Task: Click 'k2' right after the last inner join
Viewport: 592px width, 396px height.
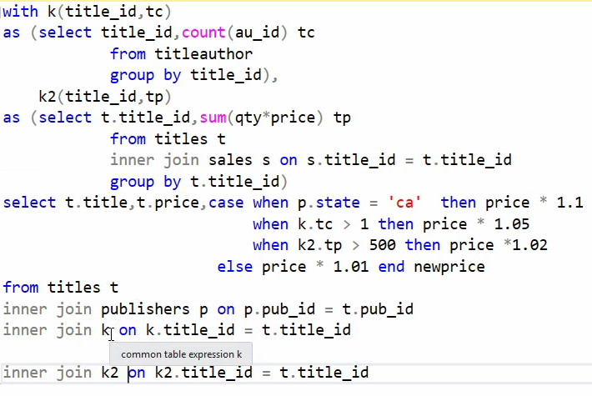Action: 110,373
